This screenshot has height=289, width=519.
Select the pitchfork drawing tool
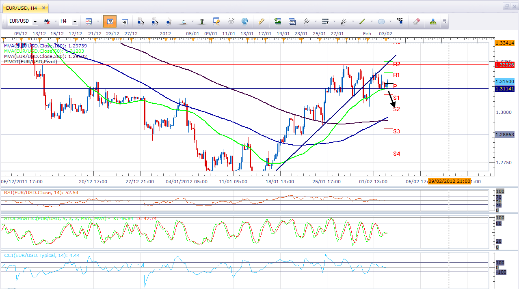(x=307, y=21)
